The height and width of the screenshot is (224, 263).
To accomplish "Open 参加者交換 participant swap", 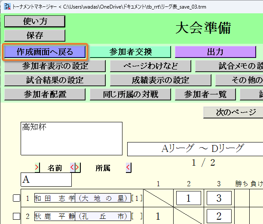I will pos(130,52).
